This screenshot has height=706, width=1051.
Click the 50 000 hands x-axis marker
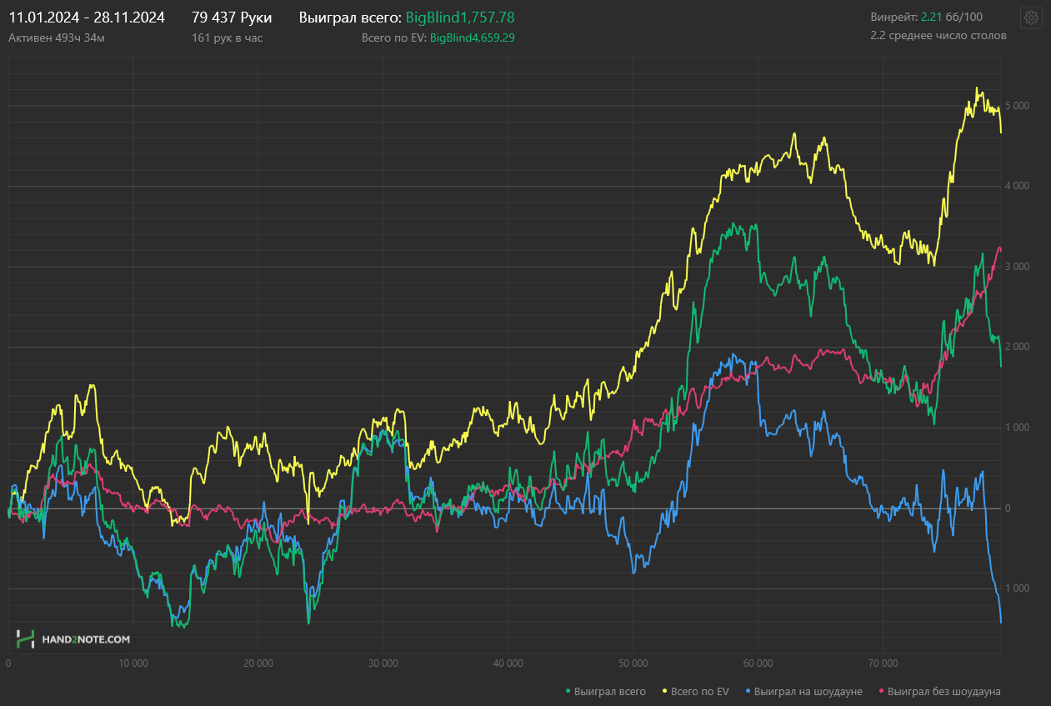click(633, 664)
